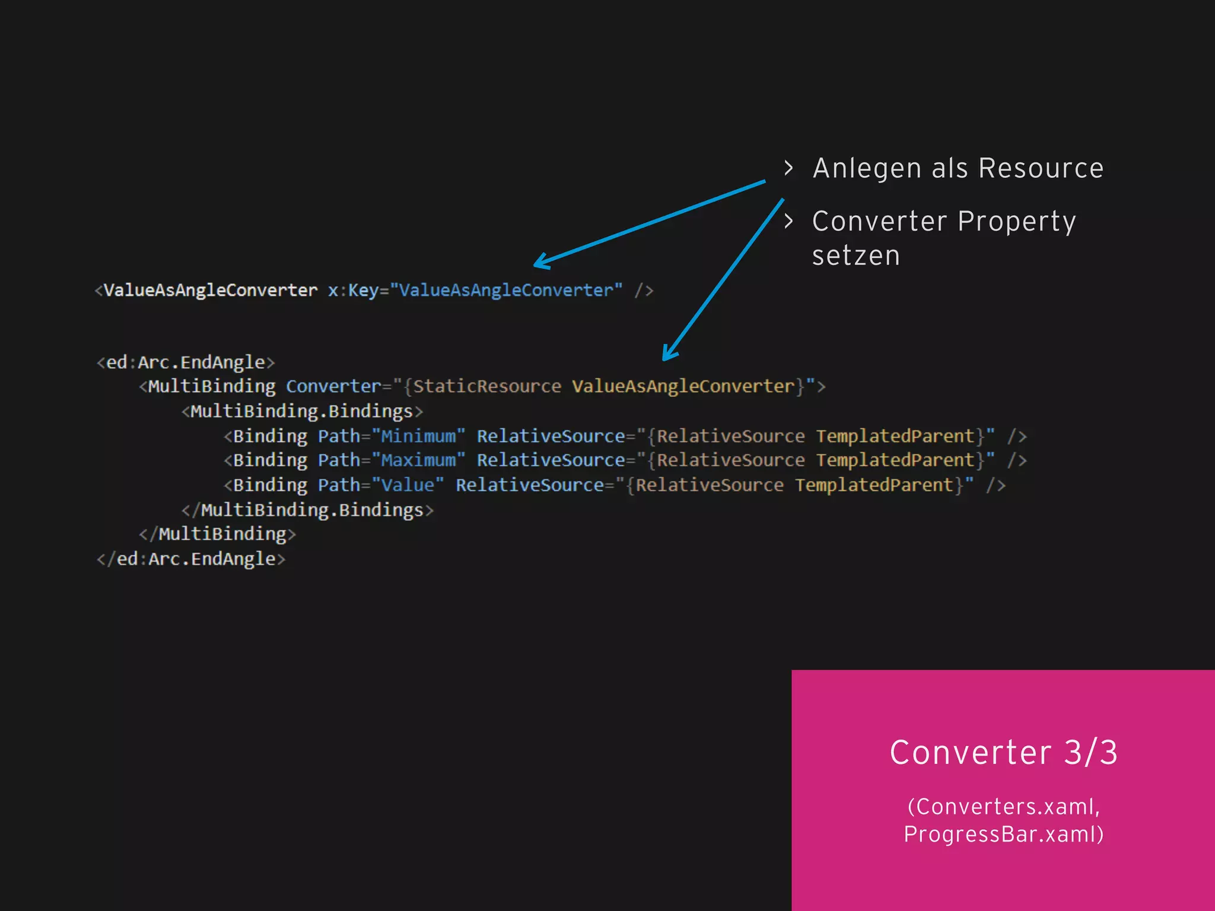
Task: Click the closing MultiBinding.Bindings tag
Action: pos(307,510)
